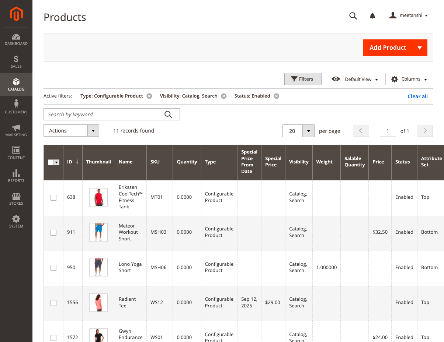Sort by the Price column header
The height and width of the screenshot is (342, 444).
tap(380, 162)
